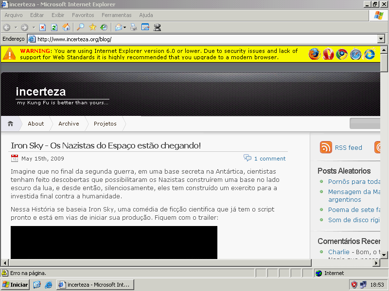Open the History toolbar icon
This screenshot has width=389, height=291.
104,28
